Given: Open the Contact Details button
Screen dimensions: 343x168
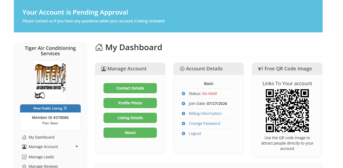Looking at the screenshot, I should (130, 88).
